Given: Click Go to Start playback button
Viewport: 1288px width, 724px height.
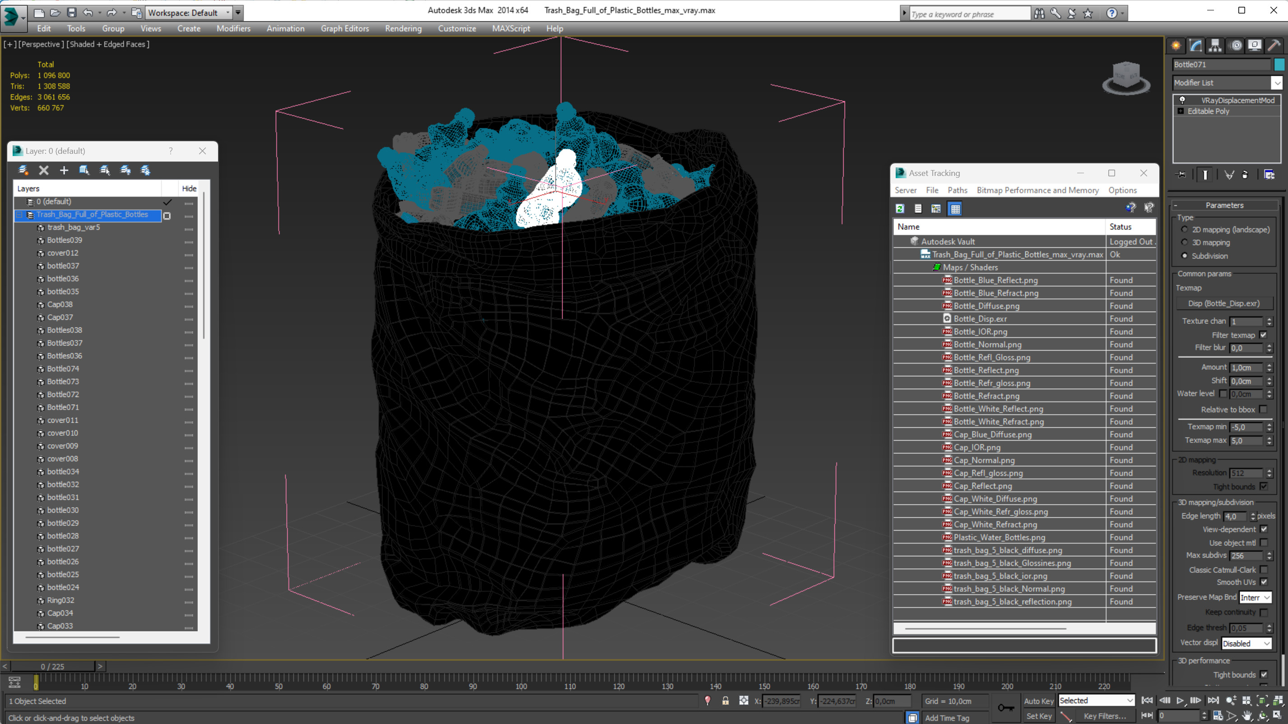Looking at the screenshot, I should point(1148,701).
